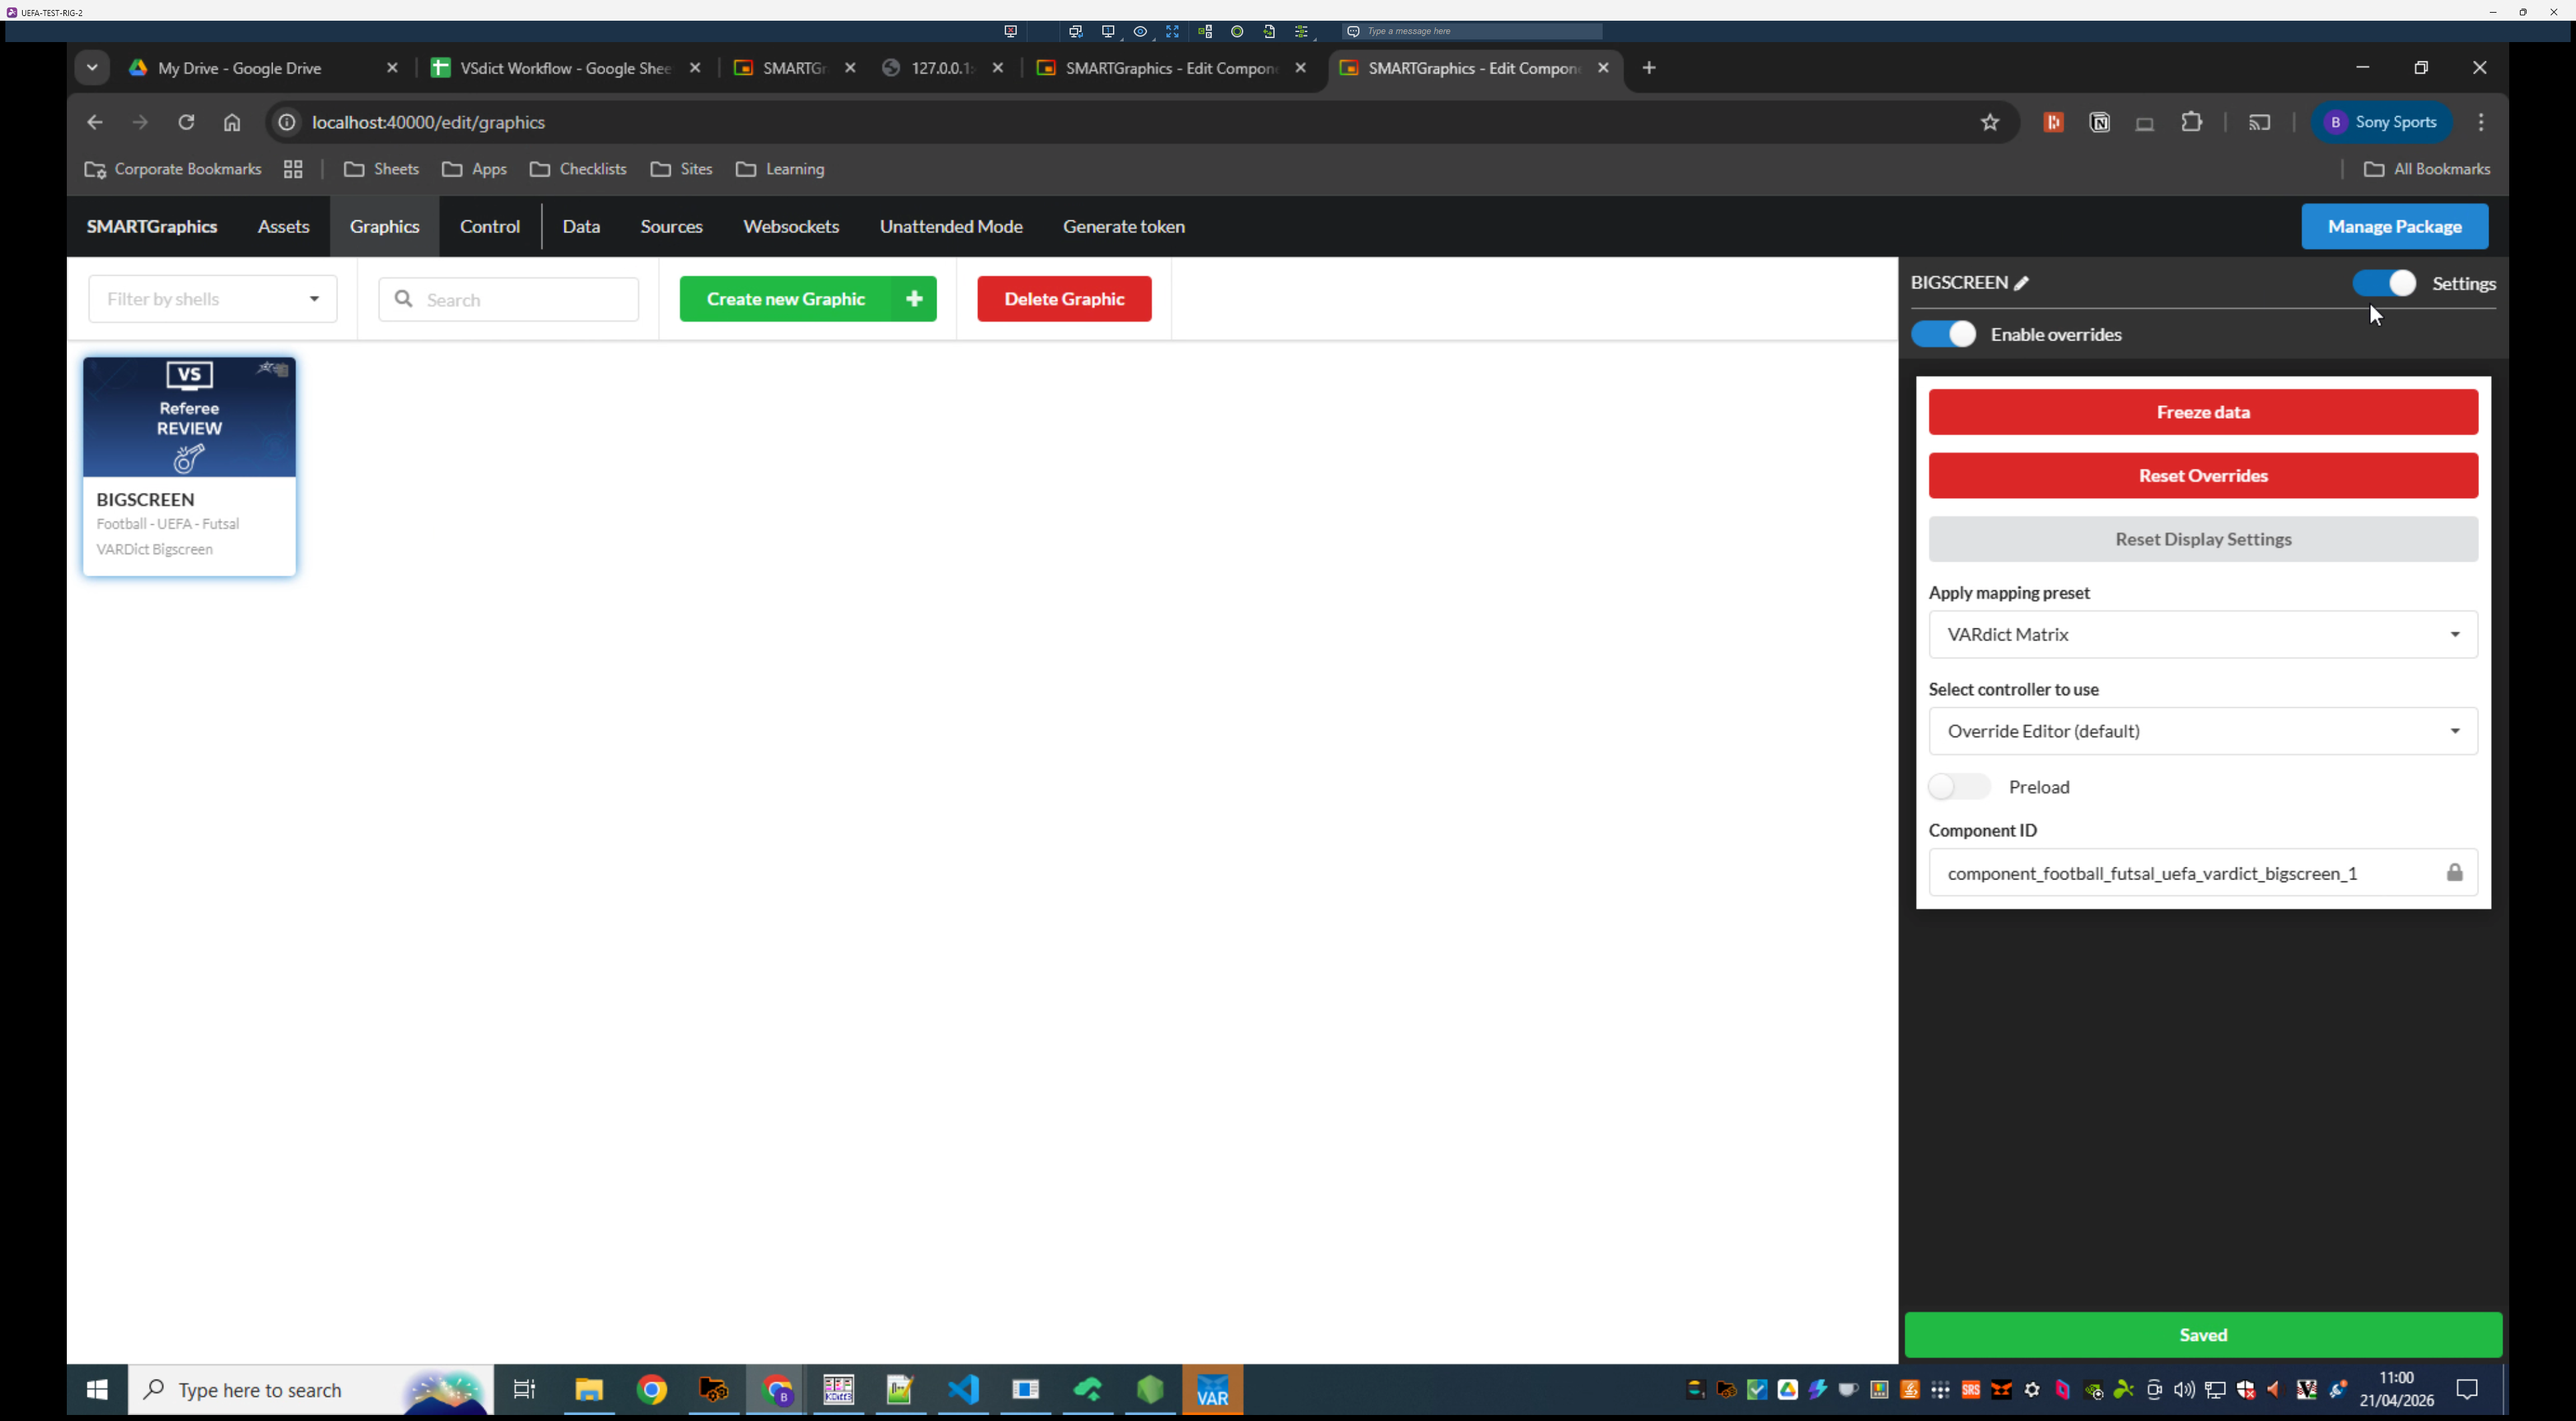This screenshot has width=2576, height=1421.
Task: Open Visual Studio Code from the taskbar
Action: click(963, 1389)
